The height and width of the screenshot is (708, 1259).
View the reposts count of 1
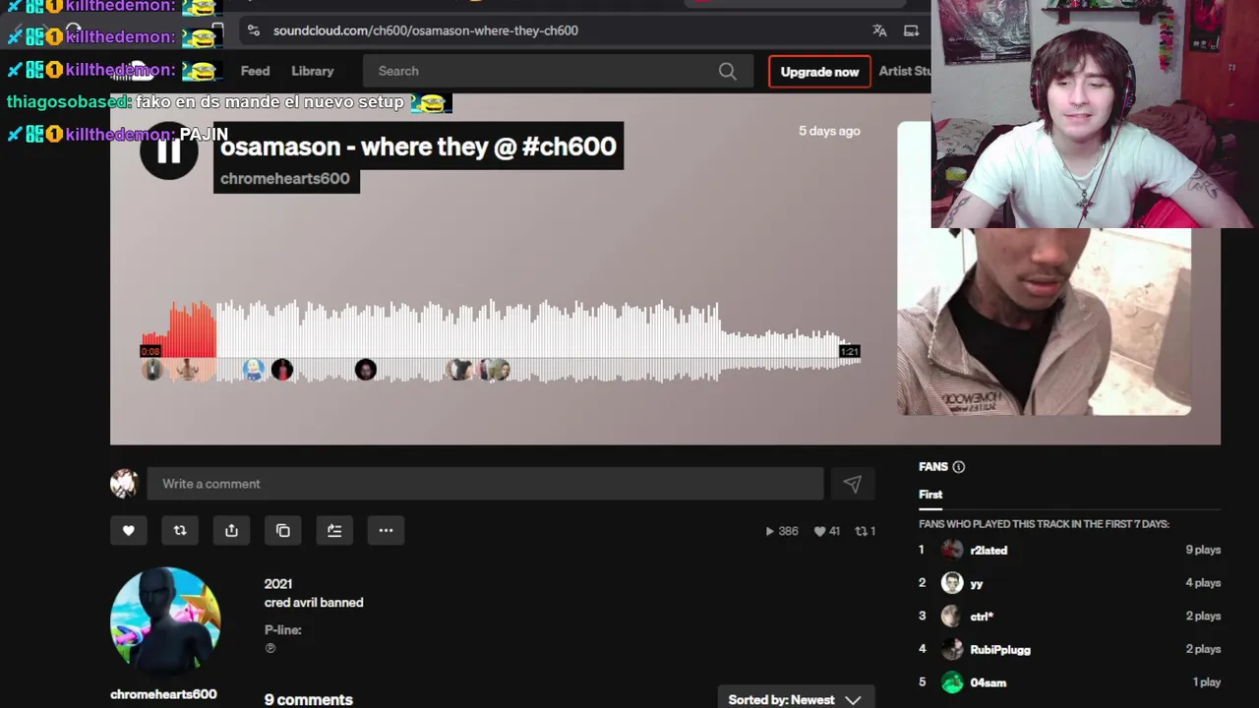[x=866, y=531]
